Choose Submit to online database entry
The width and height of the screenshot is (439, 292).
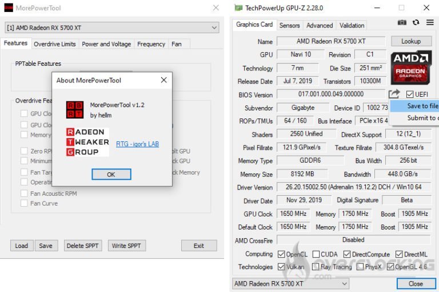[x=414, y=118]
